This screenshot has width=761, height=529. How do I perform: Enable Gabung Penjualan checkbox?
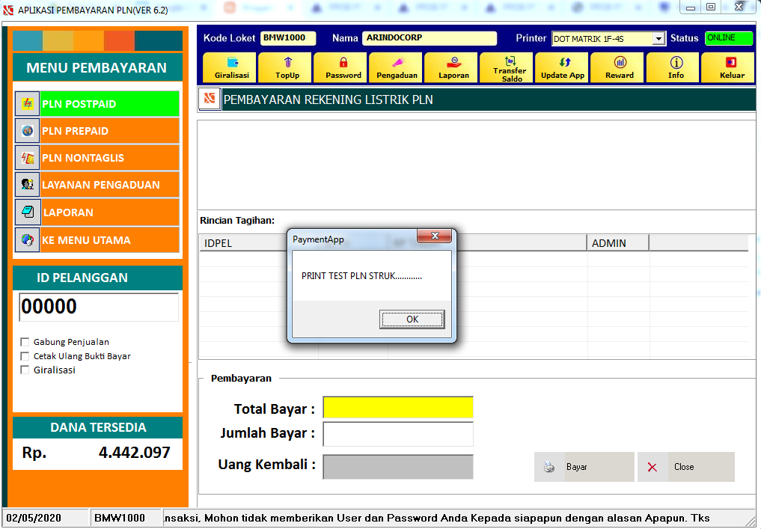click(25, 342)
